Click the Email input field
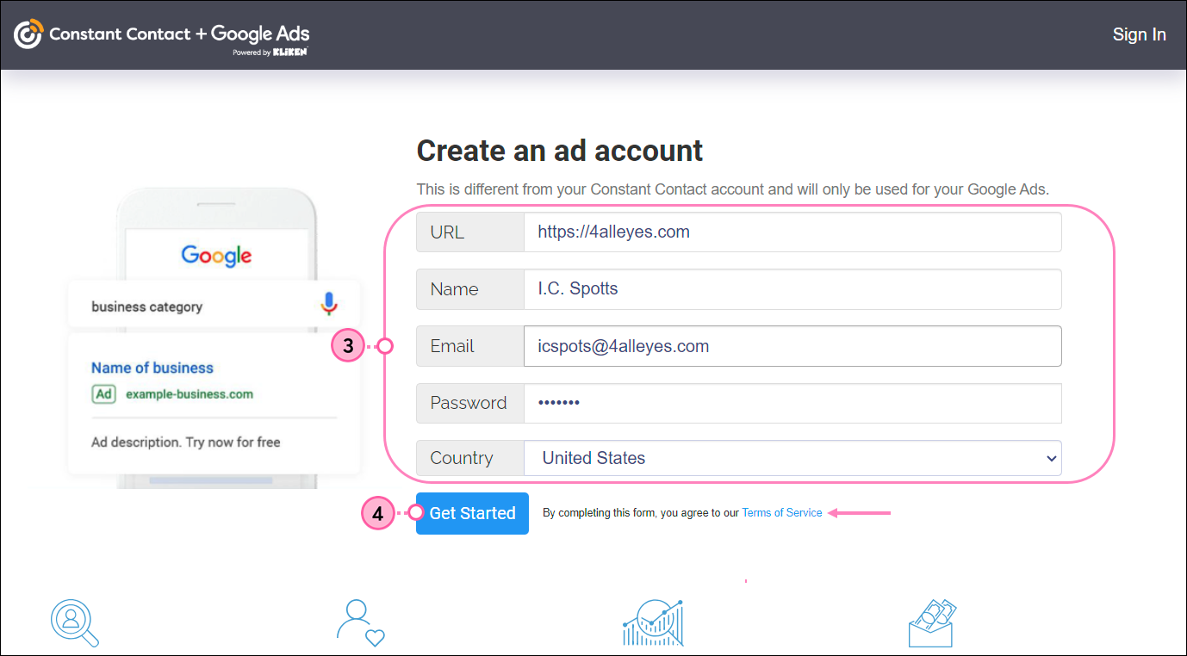 pyautogui.click(x=792, y=346)
